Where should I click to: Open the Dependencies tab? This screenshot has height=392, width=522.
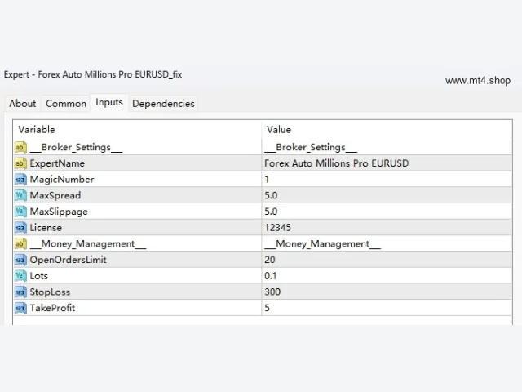tap(163, 104)
